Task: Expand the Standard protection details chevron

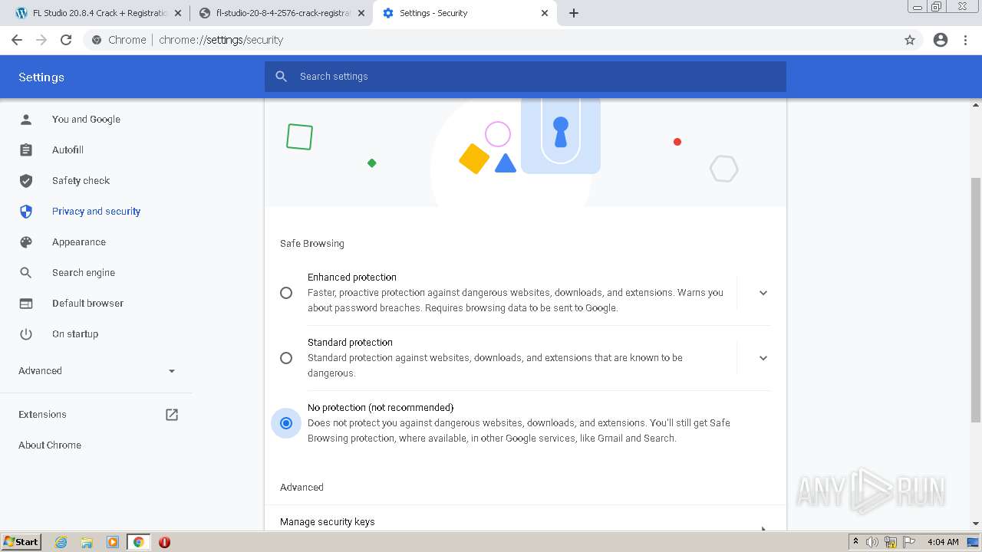Action: tap(763, 358)
